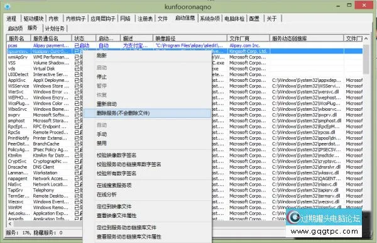Switch to the 电脑体检 tab

234,18
